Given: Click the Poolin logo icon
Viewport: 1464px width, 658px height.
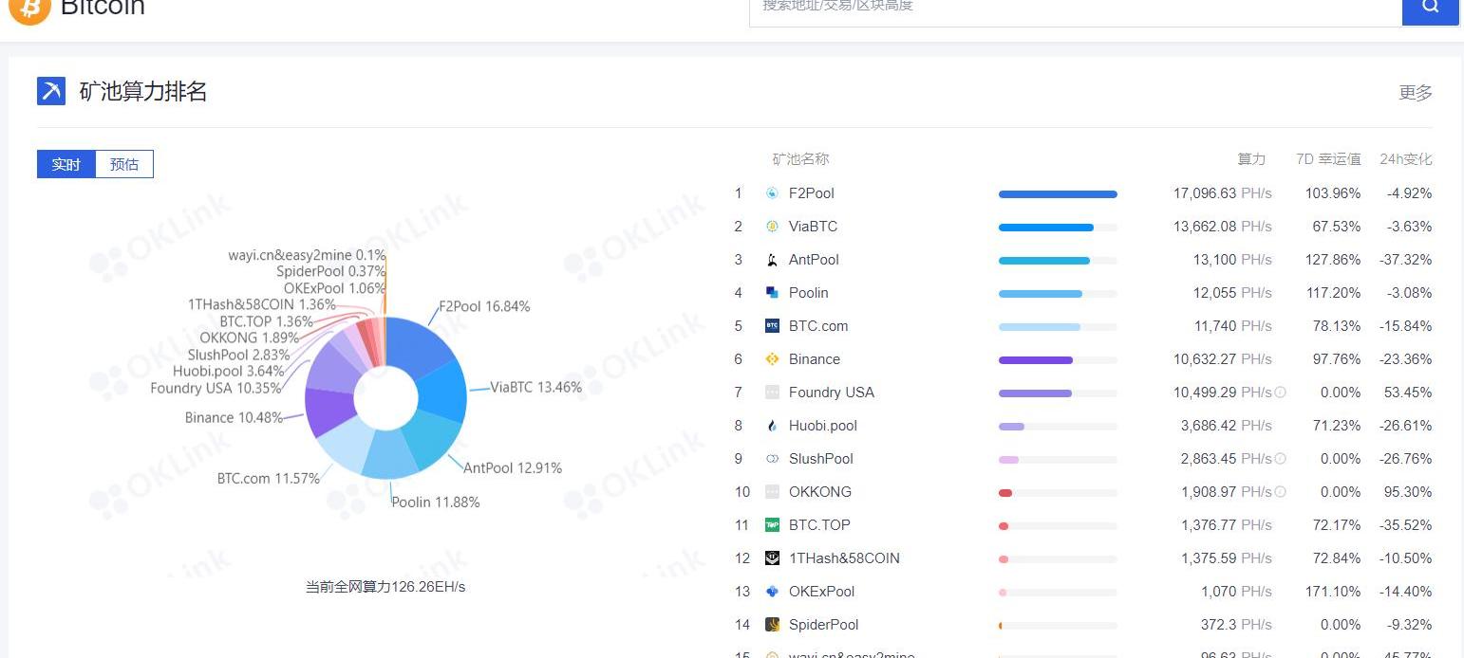Looking at the screenshot, I should (772, 293).
